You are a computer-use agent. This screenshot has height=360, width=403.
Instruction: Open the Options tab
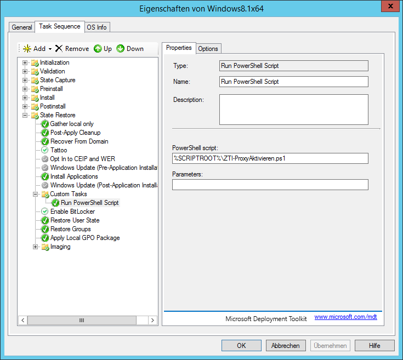click(208, 49)
